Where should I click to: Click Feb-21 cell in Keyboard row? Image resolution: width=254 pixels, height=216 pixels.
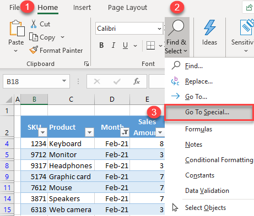coord(112,143)
